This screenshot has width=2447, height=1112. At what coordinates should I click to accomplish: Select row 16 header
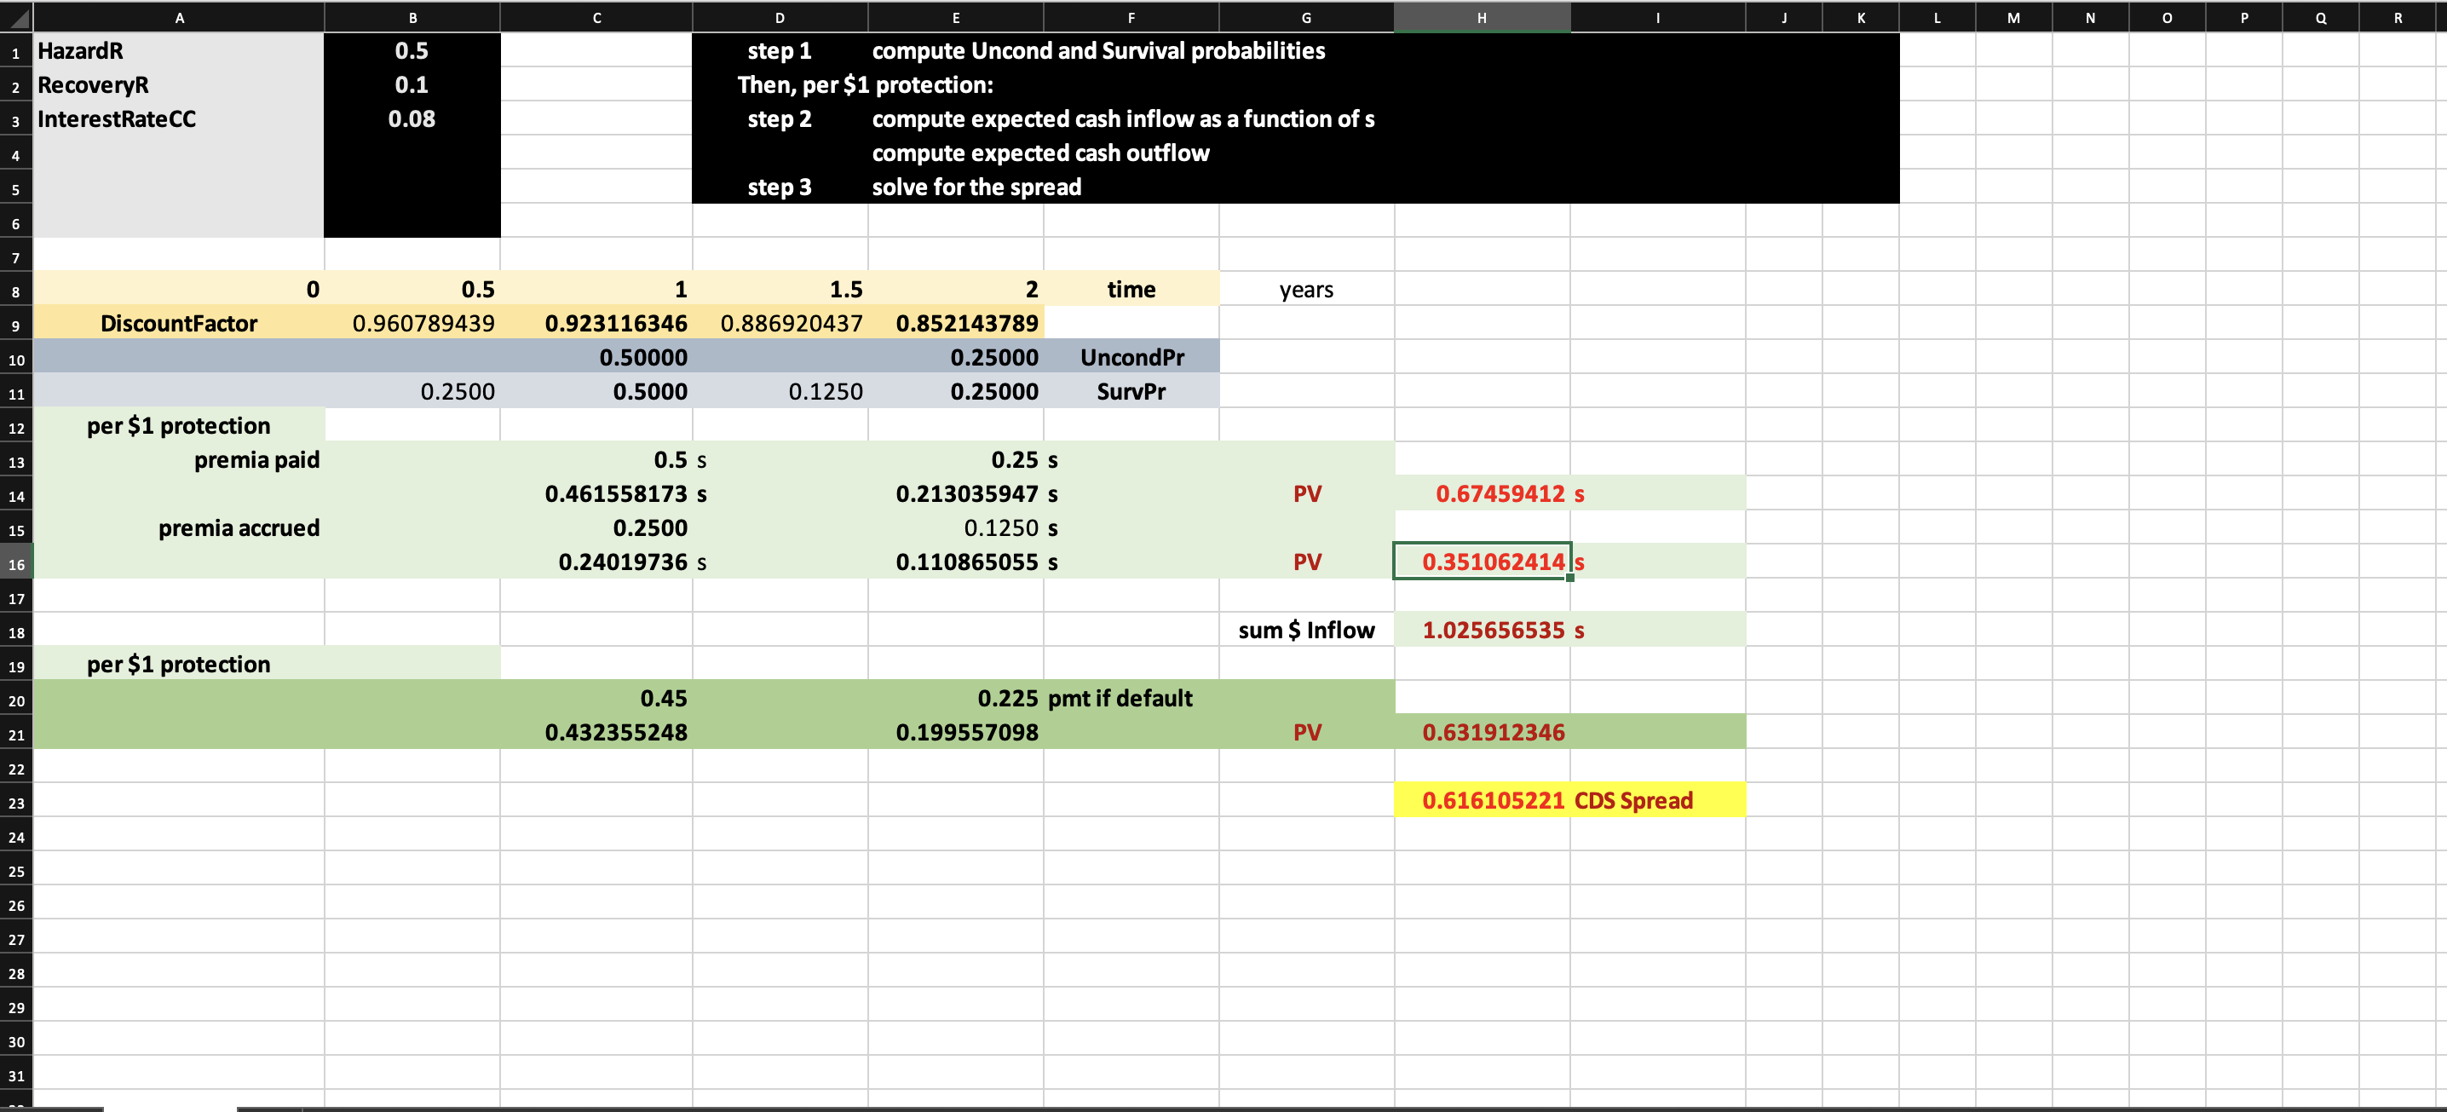[16, 563]
